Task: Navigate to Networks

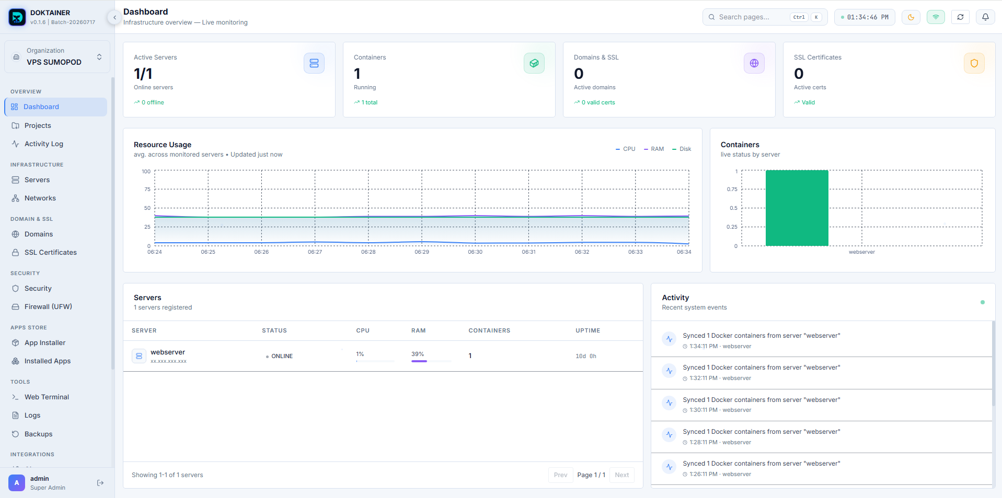Action: click(56, 198)
